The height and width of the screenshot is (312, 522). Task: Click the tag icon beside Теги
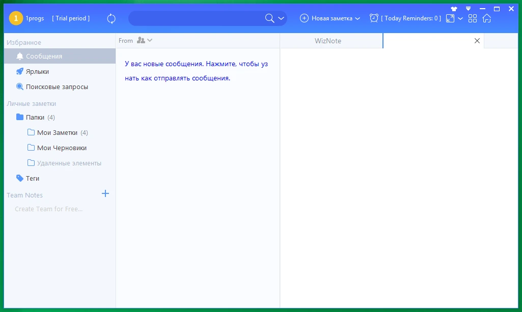(x=20, y=178)
